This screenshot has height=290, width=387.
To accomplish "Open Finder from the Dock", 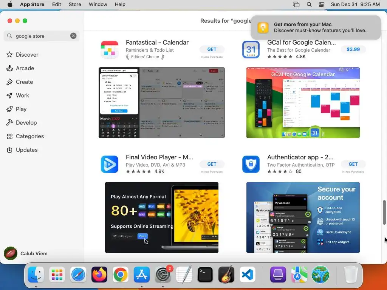I will point(36,275).
